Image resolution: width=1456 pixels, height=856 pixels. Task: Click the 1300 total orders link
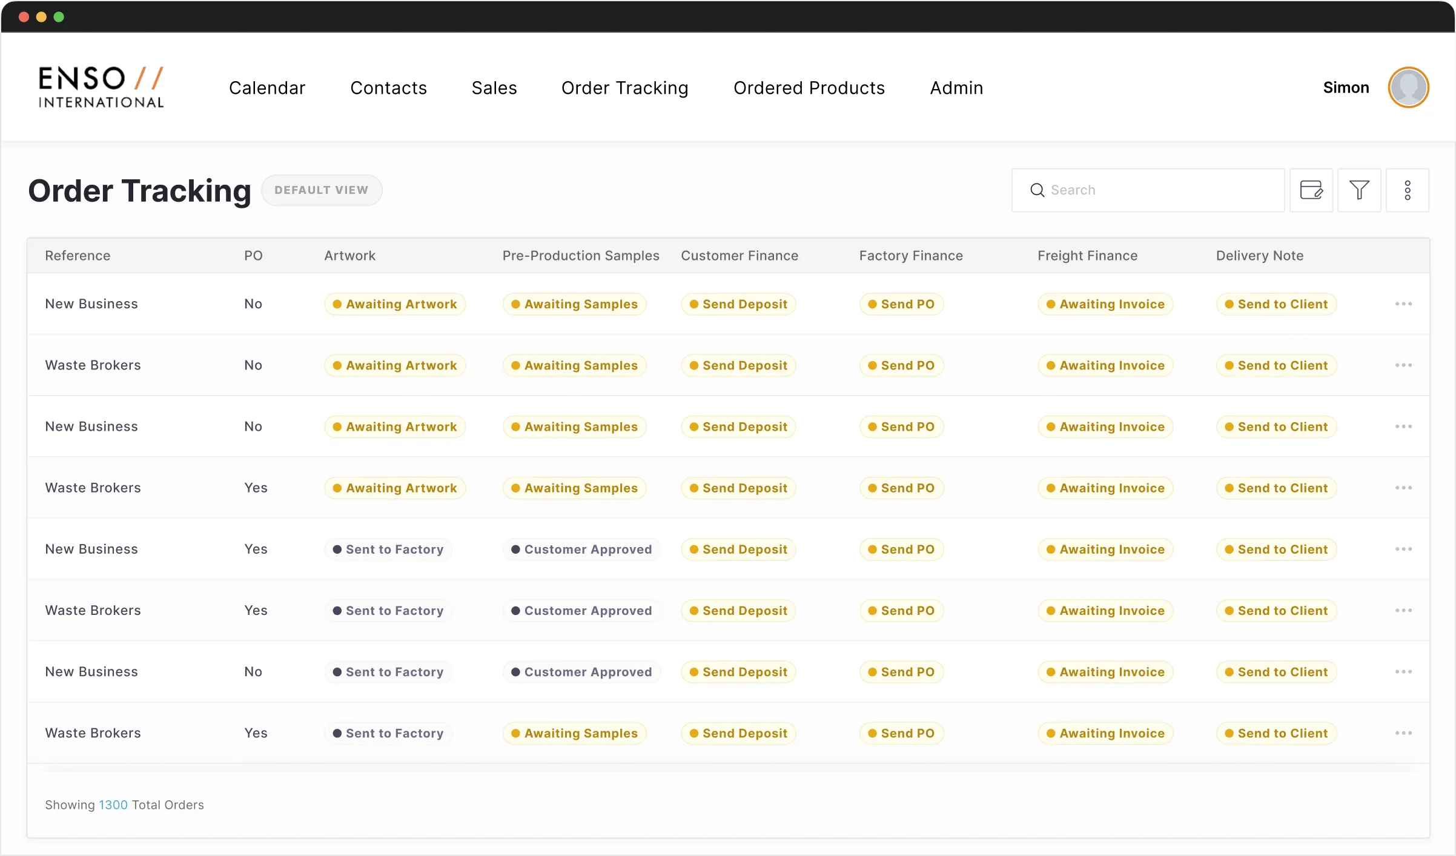coord(113,805)
